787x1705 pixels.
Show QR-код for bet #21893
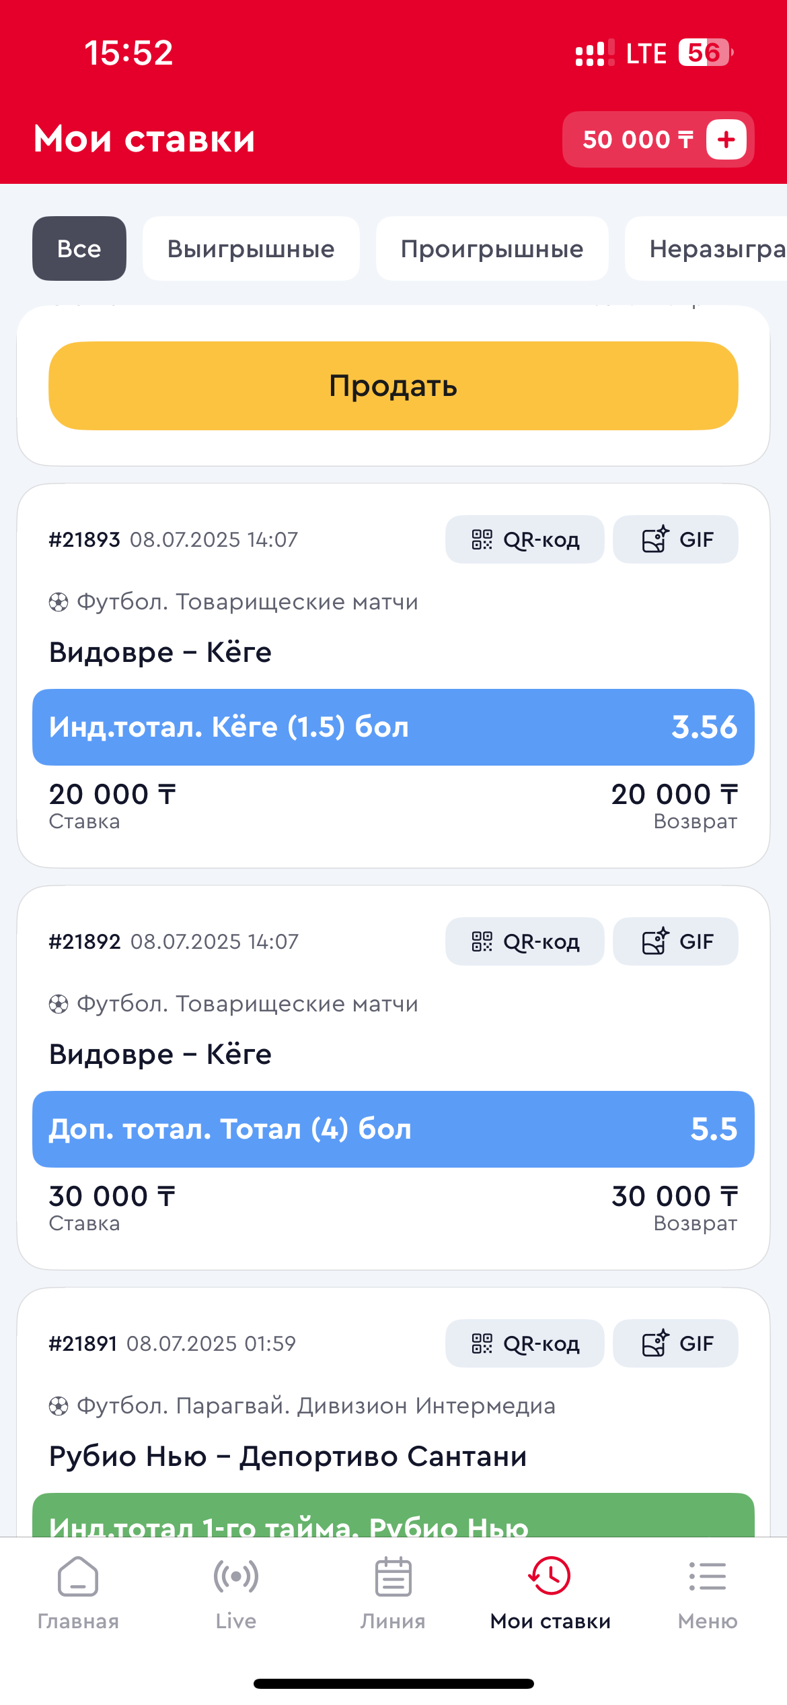coord(525,539)
